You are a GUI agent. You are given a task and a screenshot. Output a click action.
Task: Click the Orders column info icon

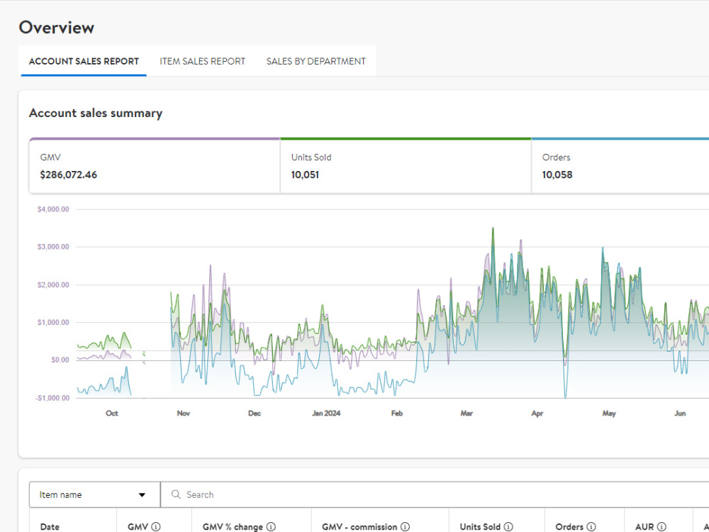coord(591,526)
